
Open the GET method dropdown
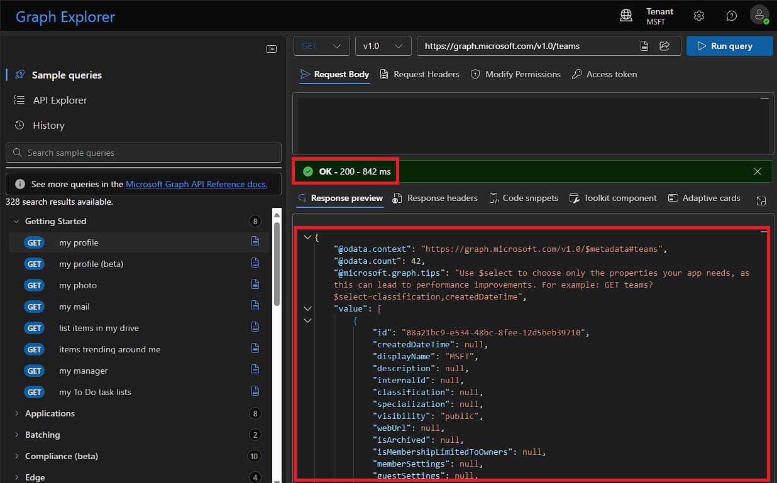(321, 46)
